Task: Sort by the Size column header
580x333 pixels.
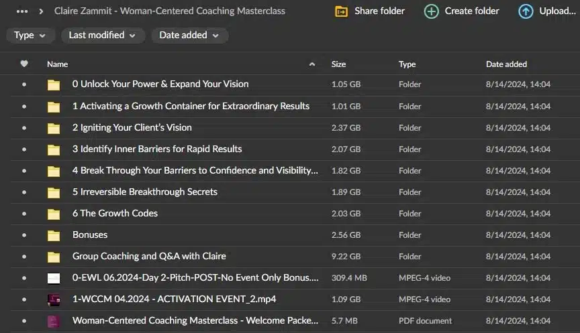Action: [338, 64]
